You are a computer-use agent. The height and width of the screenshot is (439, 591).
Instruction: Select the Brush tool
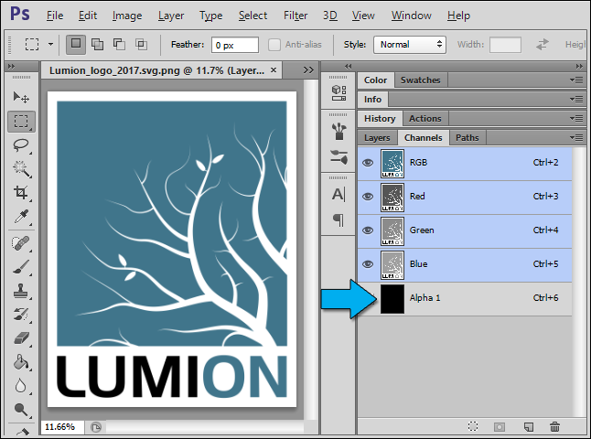tap(20, 266)
